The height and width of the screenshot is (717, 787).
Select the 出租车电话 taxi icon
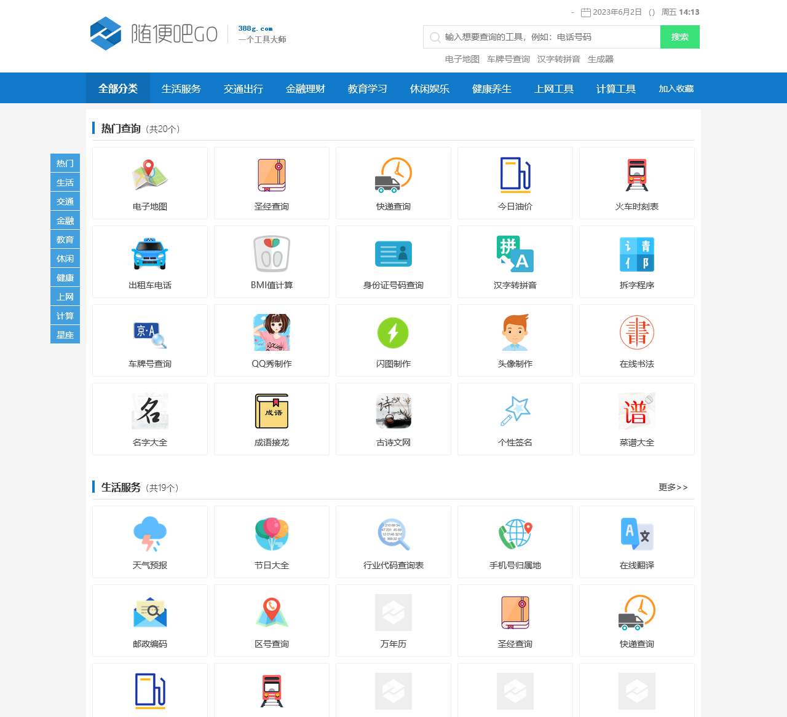coord(150,254)
